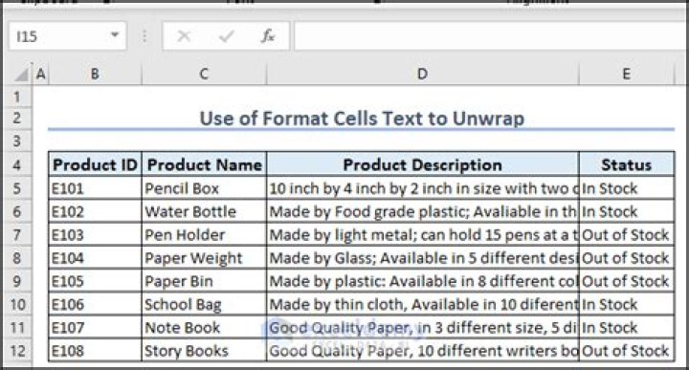Select 'In Stock' status for Water Bottle
Viewport: 689px width, 370px height.
coord(627,211)
